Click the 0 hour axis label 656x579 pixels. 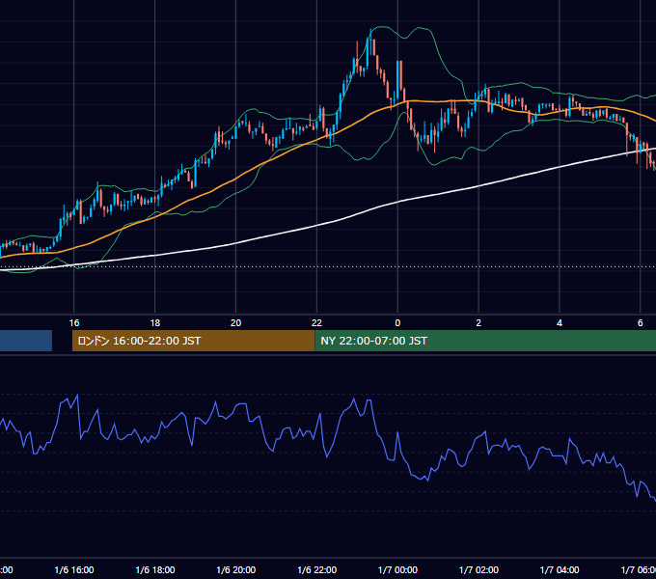click(x=397, y=323)
